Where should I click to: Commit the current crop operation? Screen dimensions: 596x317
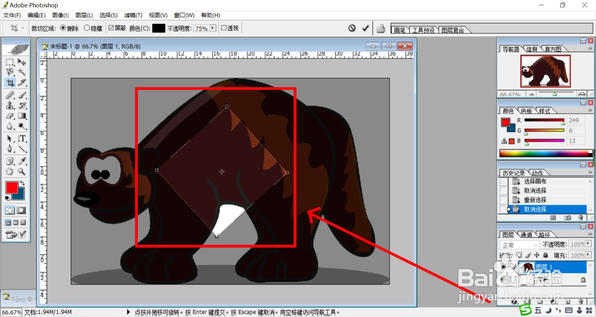point(366,28)
